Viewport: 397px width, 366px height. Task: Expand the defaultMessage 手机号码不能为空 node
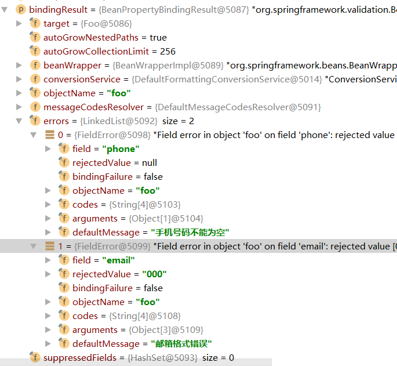tap(48, 233)
